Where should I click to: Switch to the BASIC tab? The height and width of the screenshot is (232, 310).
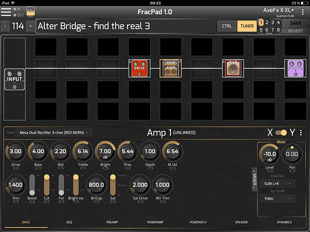pos(26,222)
